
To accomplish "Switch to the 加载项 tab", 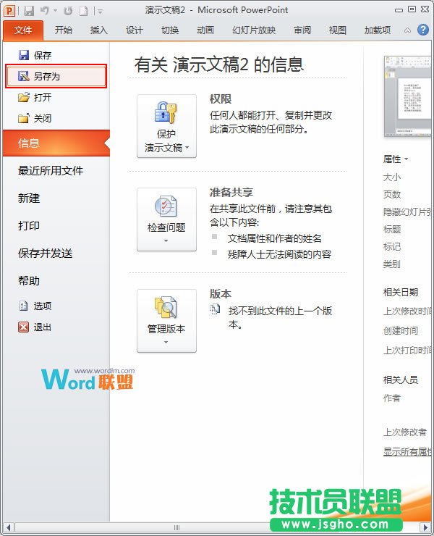I will pyautogui.click(x=378, y=30).
